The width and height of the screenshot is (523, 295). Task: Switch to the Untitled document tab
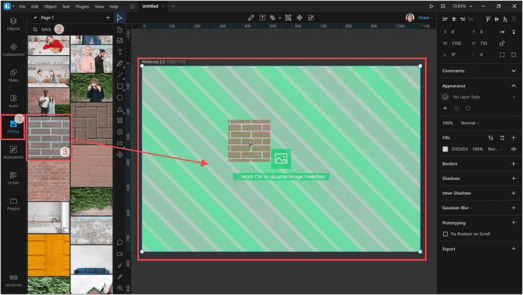tap(150, 6)
